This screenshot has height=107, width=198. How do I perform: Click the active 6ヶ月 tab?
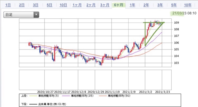119,5
